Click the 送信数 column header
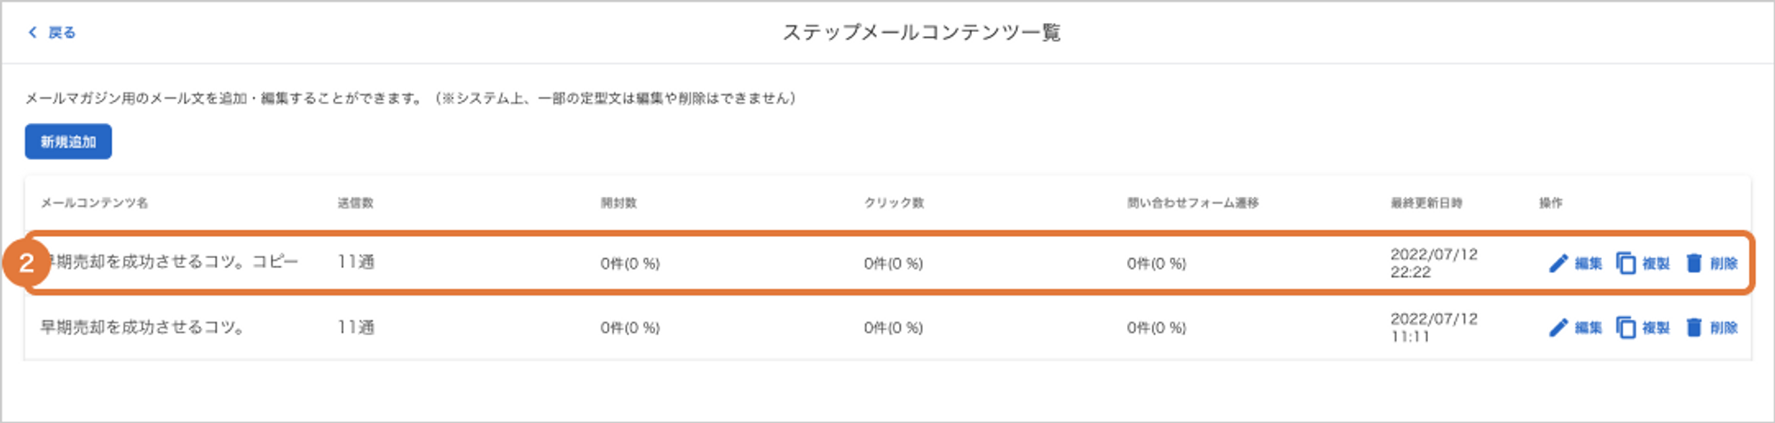1775x423 pixels. pyautogui.click(x=355, y=203)
